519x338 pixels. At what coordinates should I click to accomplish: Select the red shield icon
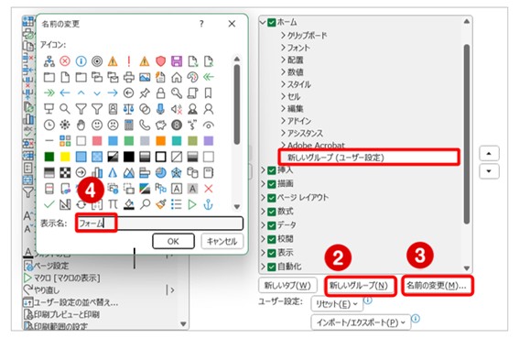160,61
